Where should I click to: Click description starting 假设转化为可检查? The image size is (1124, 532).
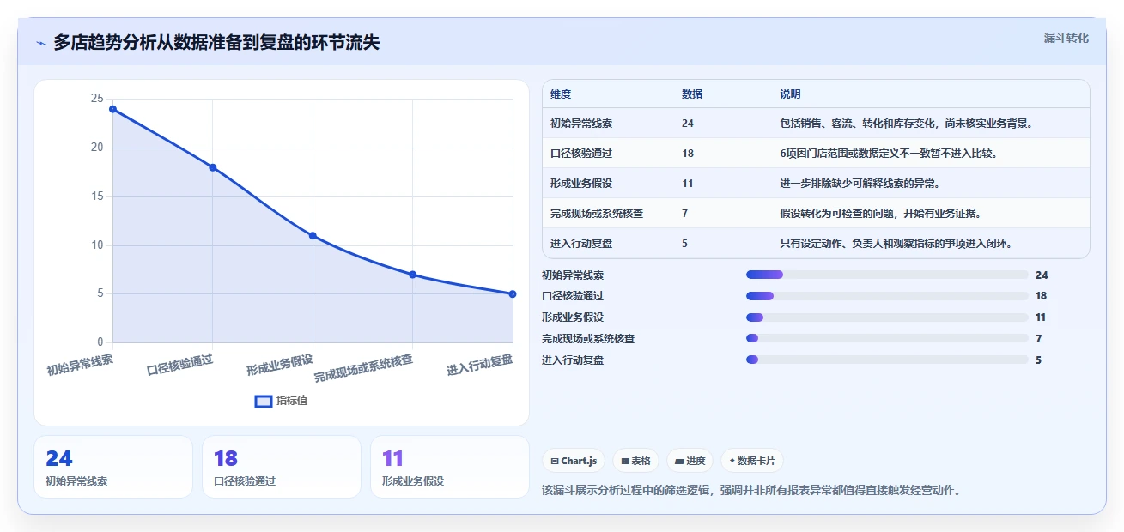880,214
